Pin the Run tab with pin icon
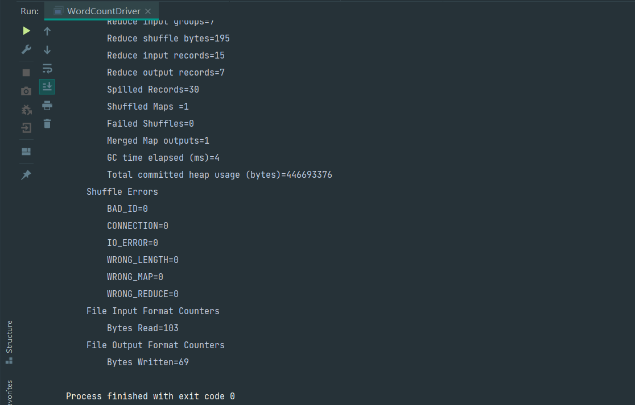Screen dimensions: 635x405 tap(26, 175)
